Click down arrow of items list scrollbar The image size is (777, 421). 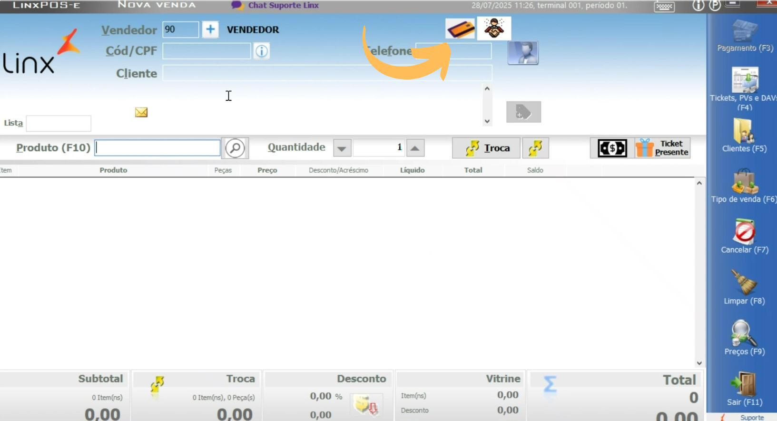click(699, 363)
